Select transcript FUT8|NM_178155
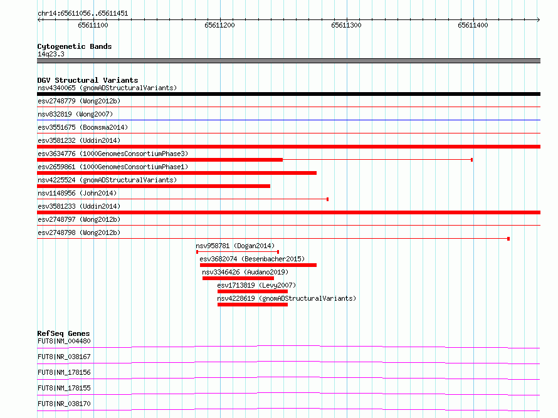Image resolution: width=558 pixels, height=418 pixels. click(64, 388)
